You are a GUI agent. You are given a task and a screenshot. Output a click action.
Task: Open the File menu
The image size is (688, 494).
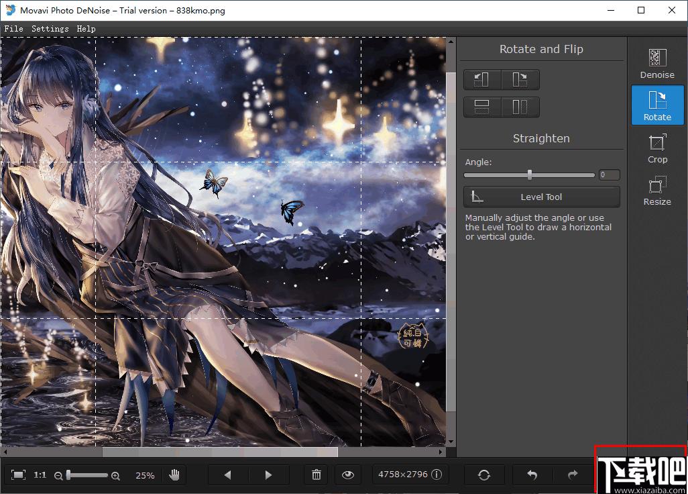(x=13, y=29)
